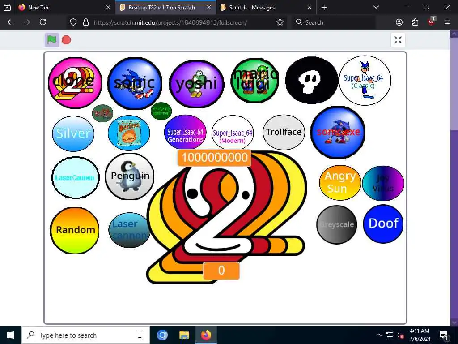458x344 pixels.
Task: Click the red stop button
Action: pyautogui.click(x=66, y=40)
